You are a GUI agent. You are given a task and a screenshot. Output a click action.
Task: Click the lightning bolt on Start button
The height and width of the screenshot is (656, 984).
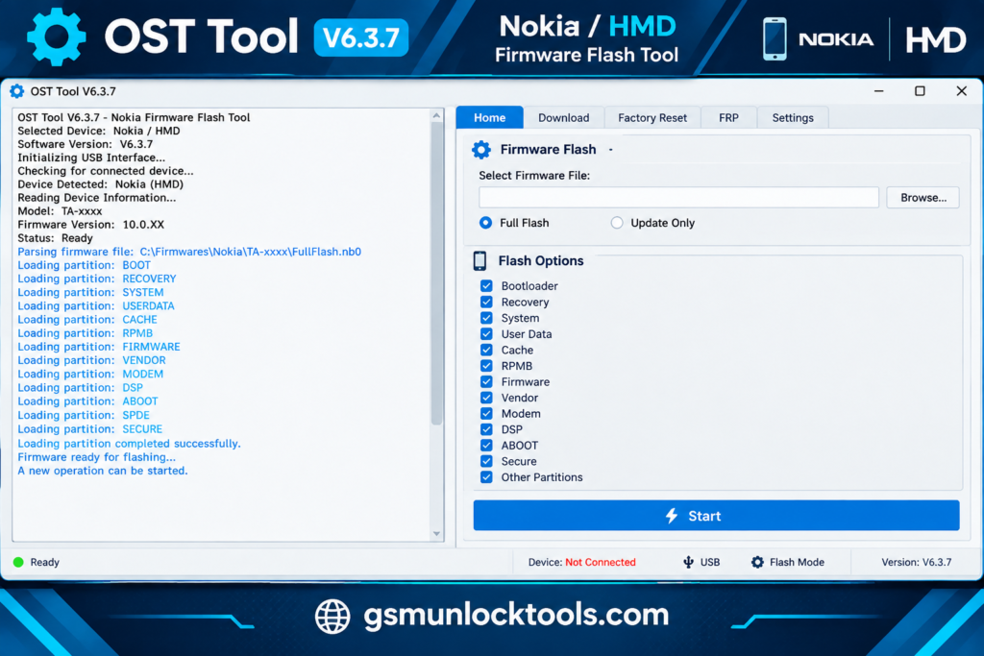pyautogui.click(x=672, y=516)
